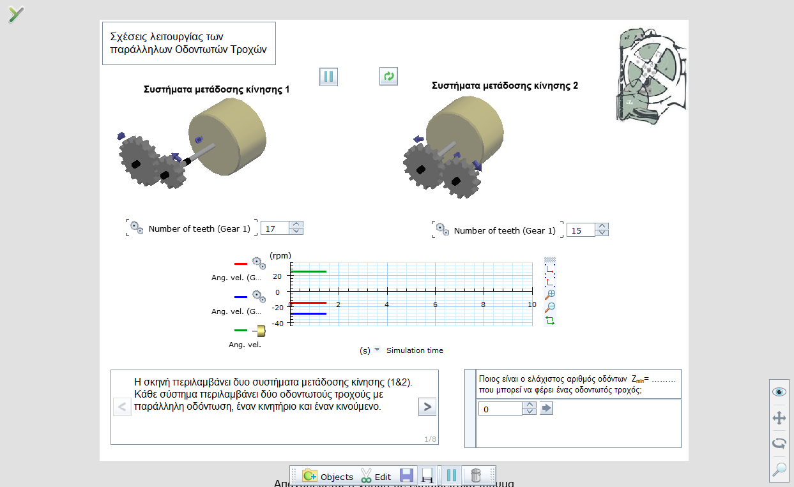Select the magnifier zoom tool in right panel
The image size is (794, 487).
pyautogui.click(x=779, y=470)
